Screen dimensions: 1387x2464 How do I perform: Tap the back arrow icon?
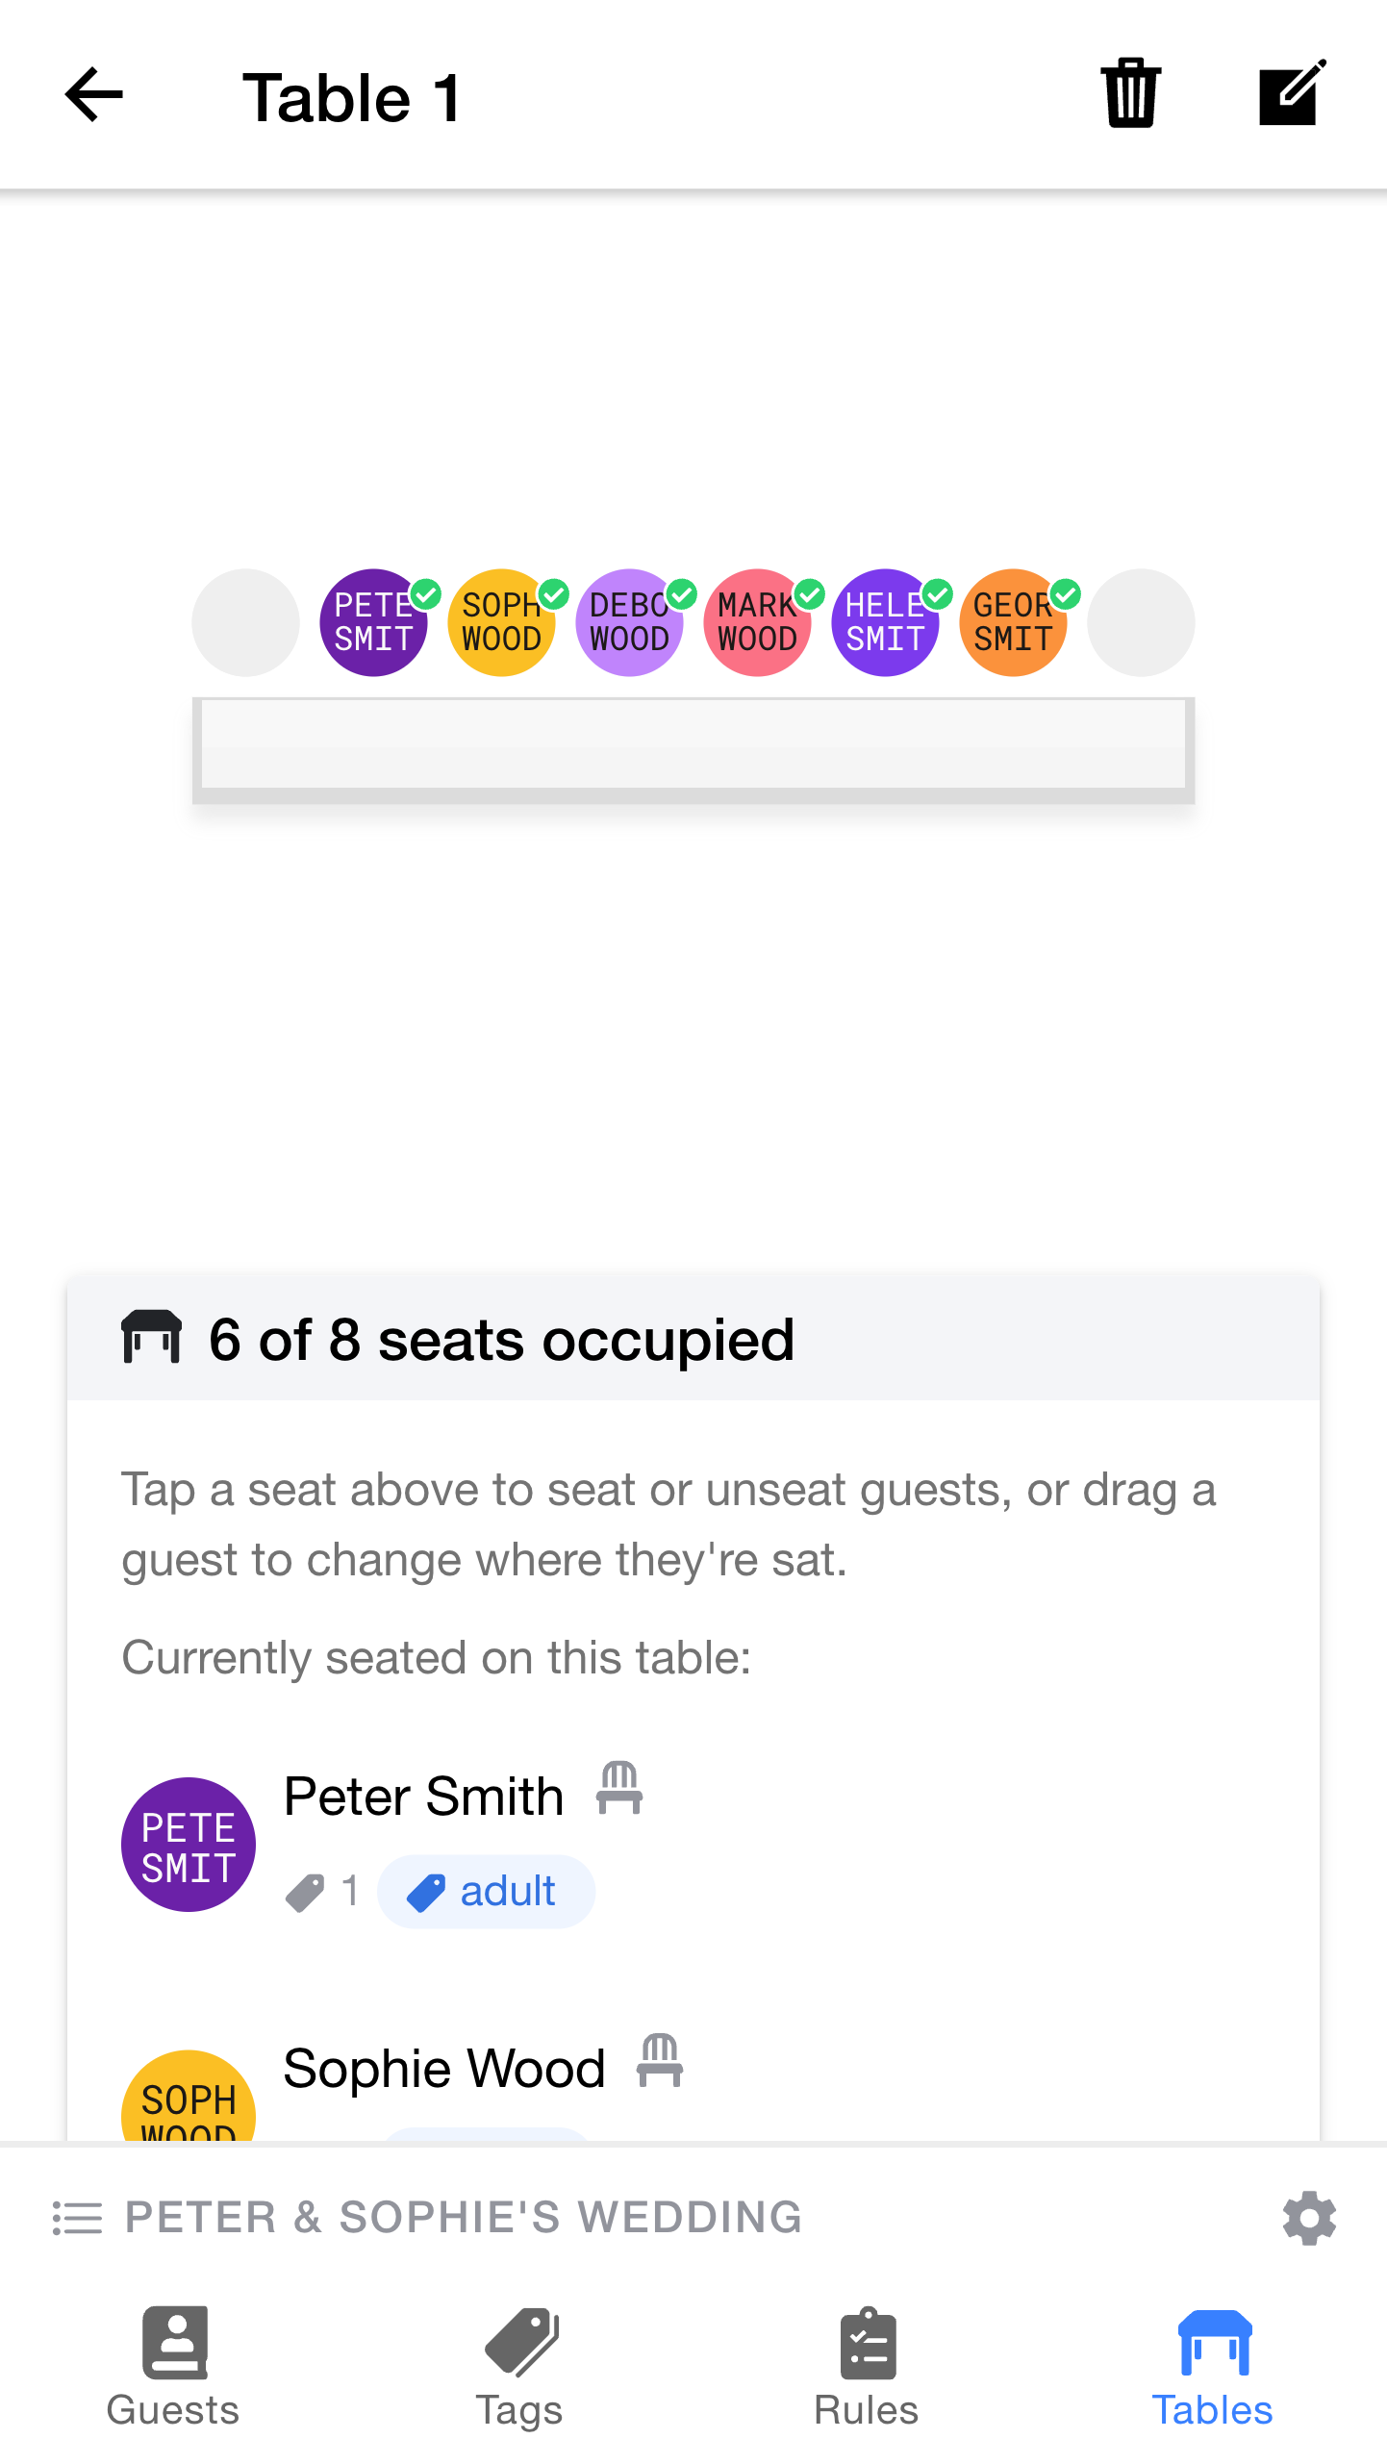click(x=94, y=95)
